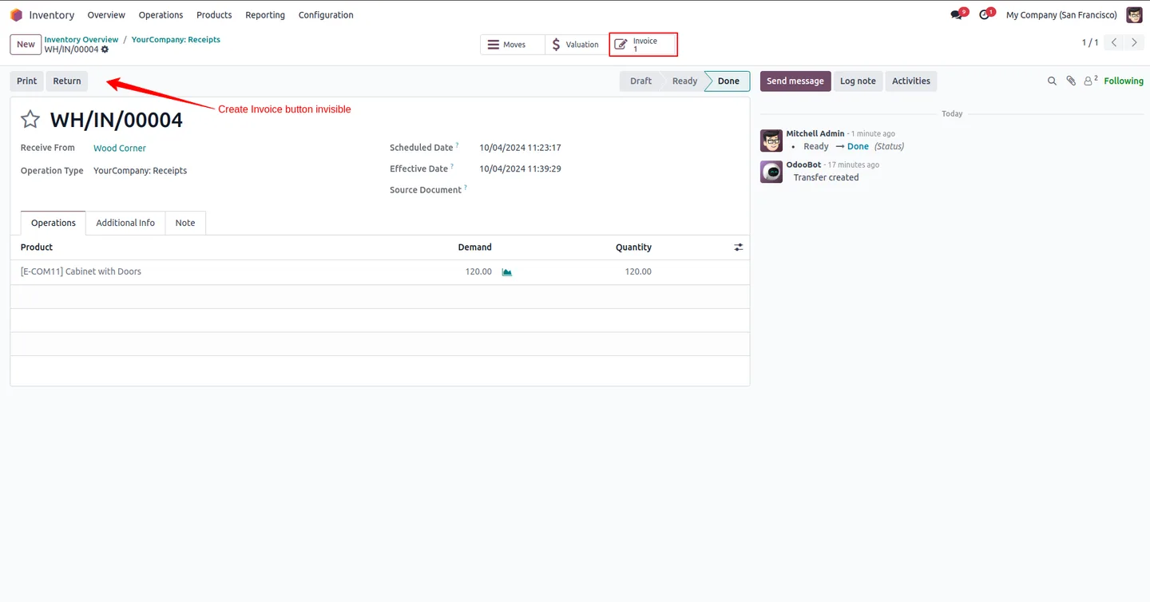Go to the next record arrow
1150x602 pixels.
(1134, 43)
